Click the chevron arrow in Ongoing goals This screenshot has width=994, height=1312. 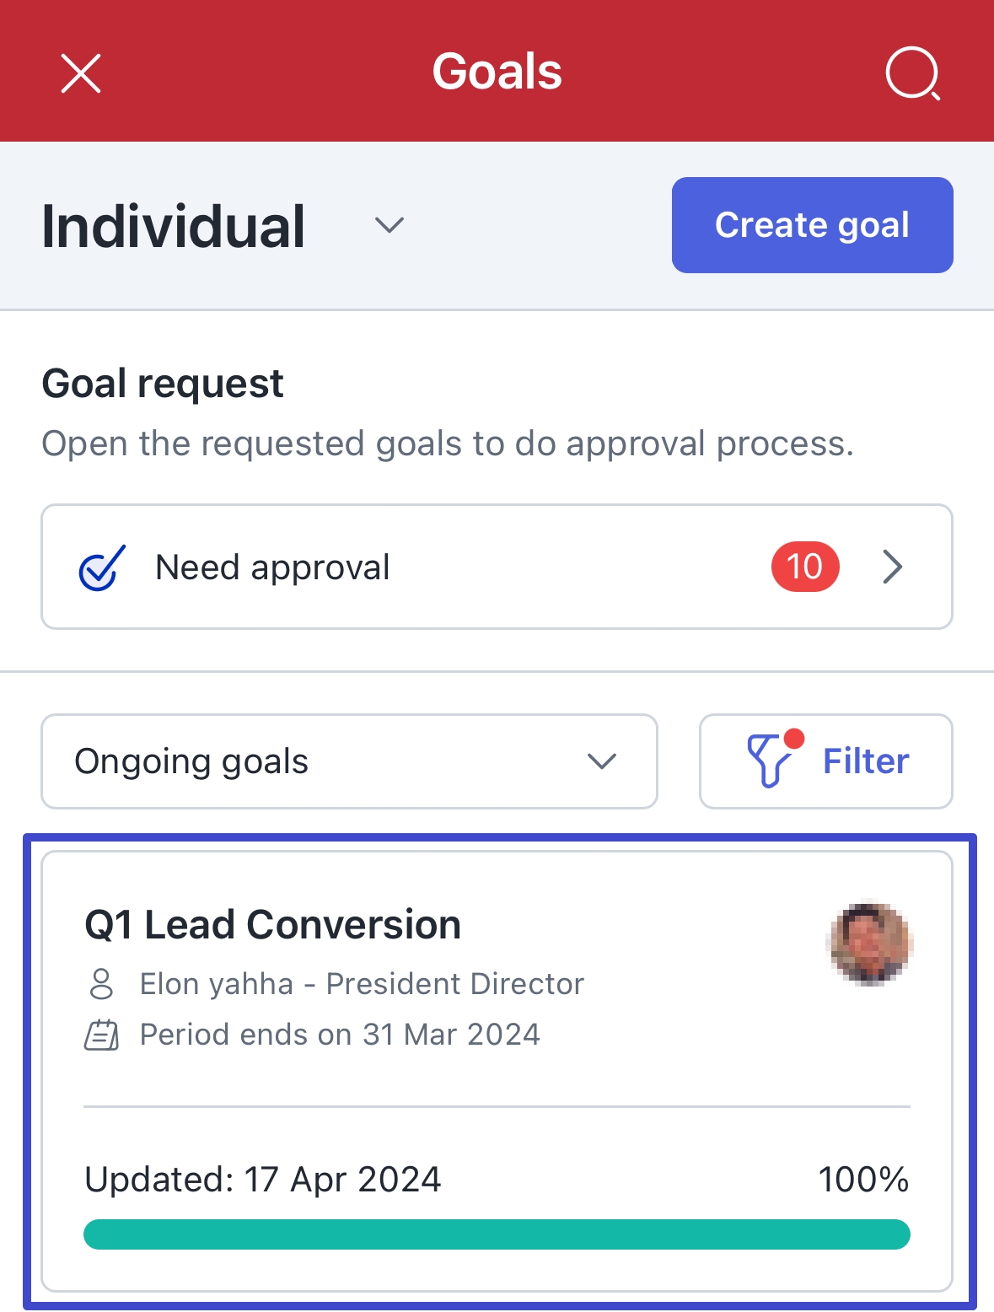coord(602,761)
